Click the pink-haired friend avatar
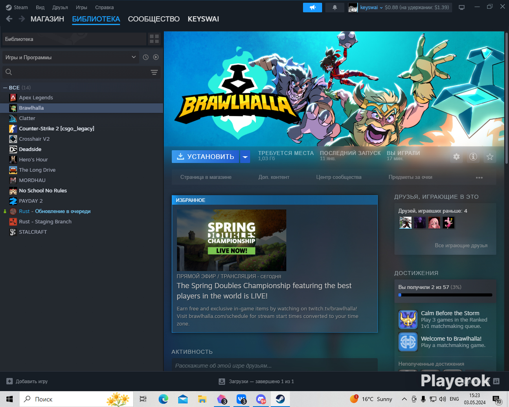The image size is (509, 407). click(434, 223)
